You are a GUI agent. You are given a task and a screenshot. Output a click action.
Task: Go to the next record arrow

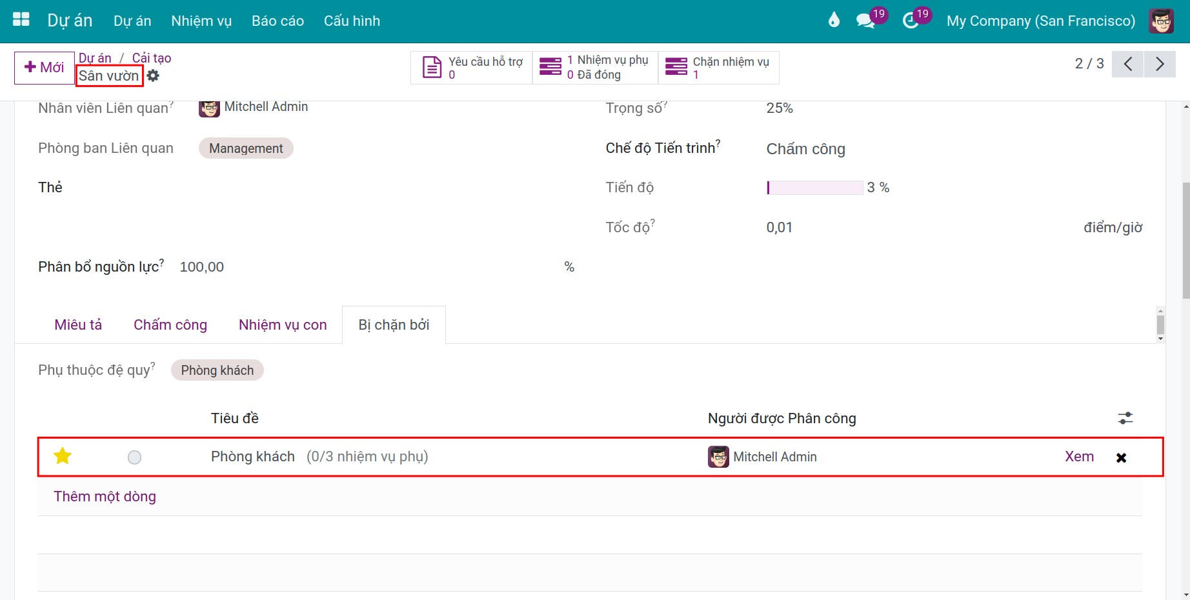click(x=1160, y=64)
